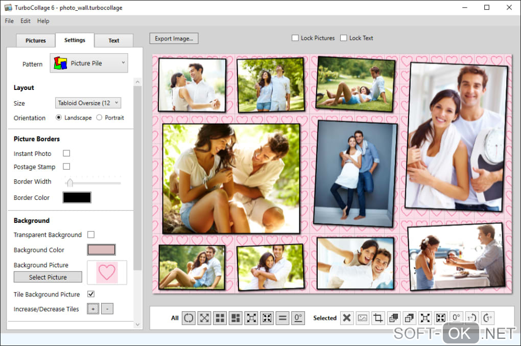521x346 pixels.
Task: Click the equal-size all pictures icon
Action: [282, 318]
